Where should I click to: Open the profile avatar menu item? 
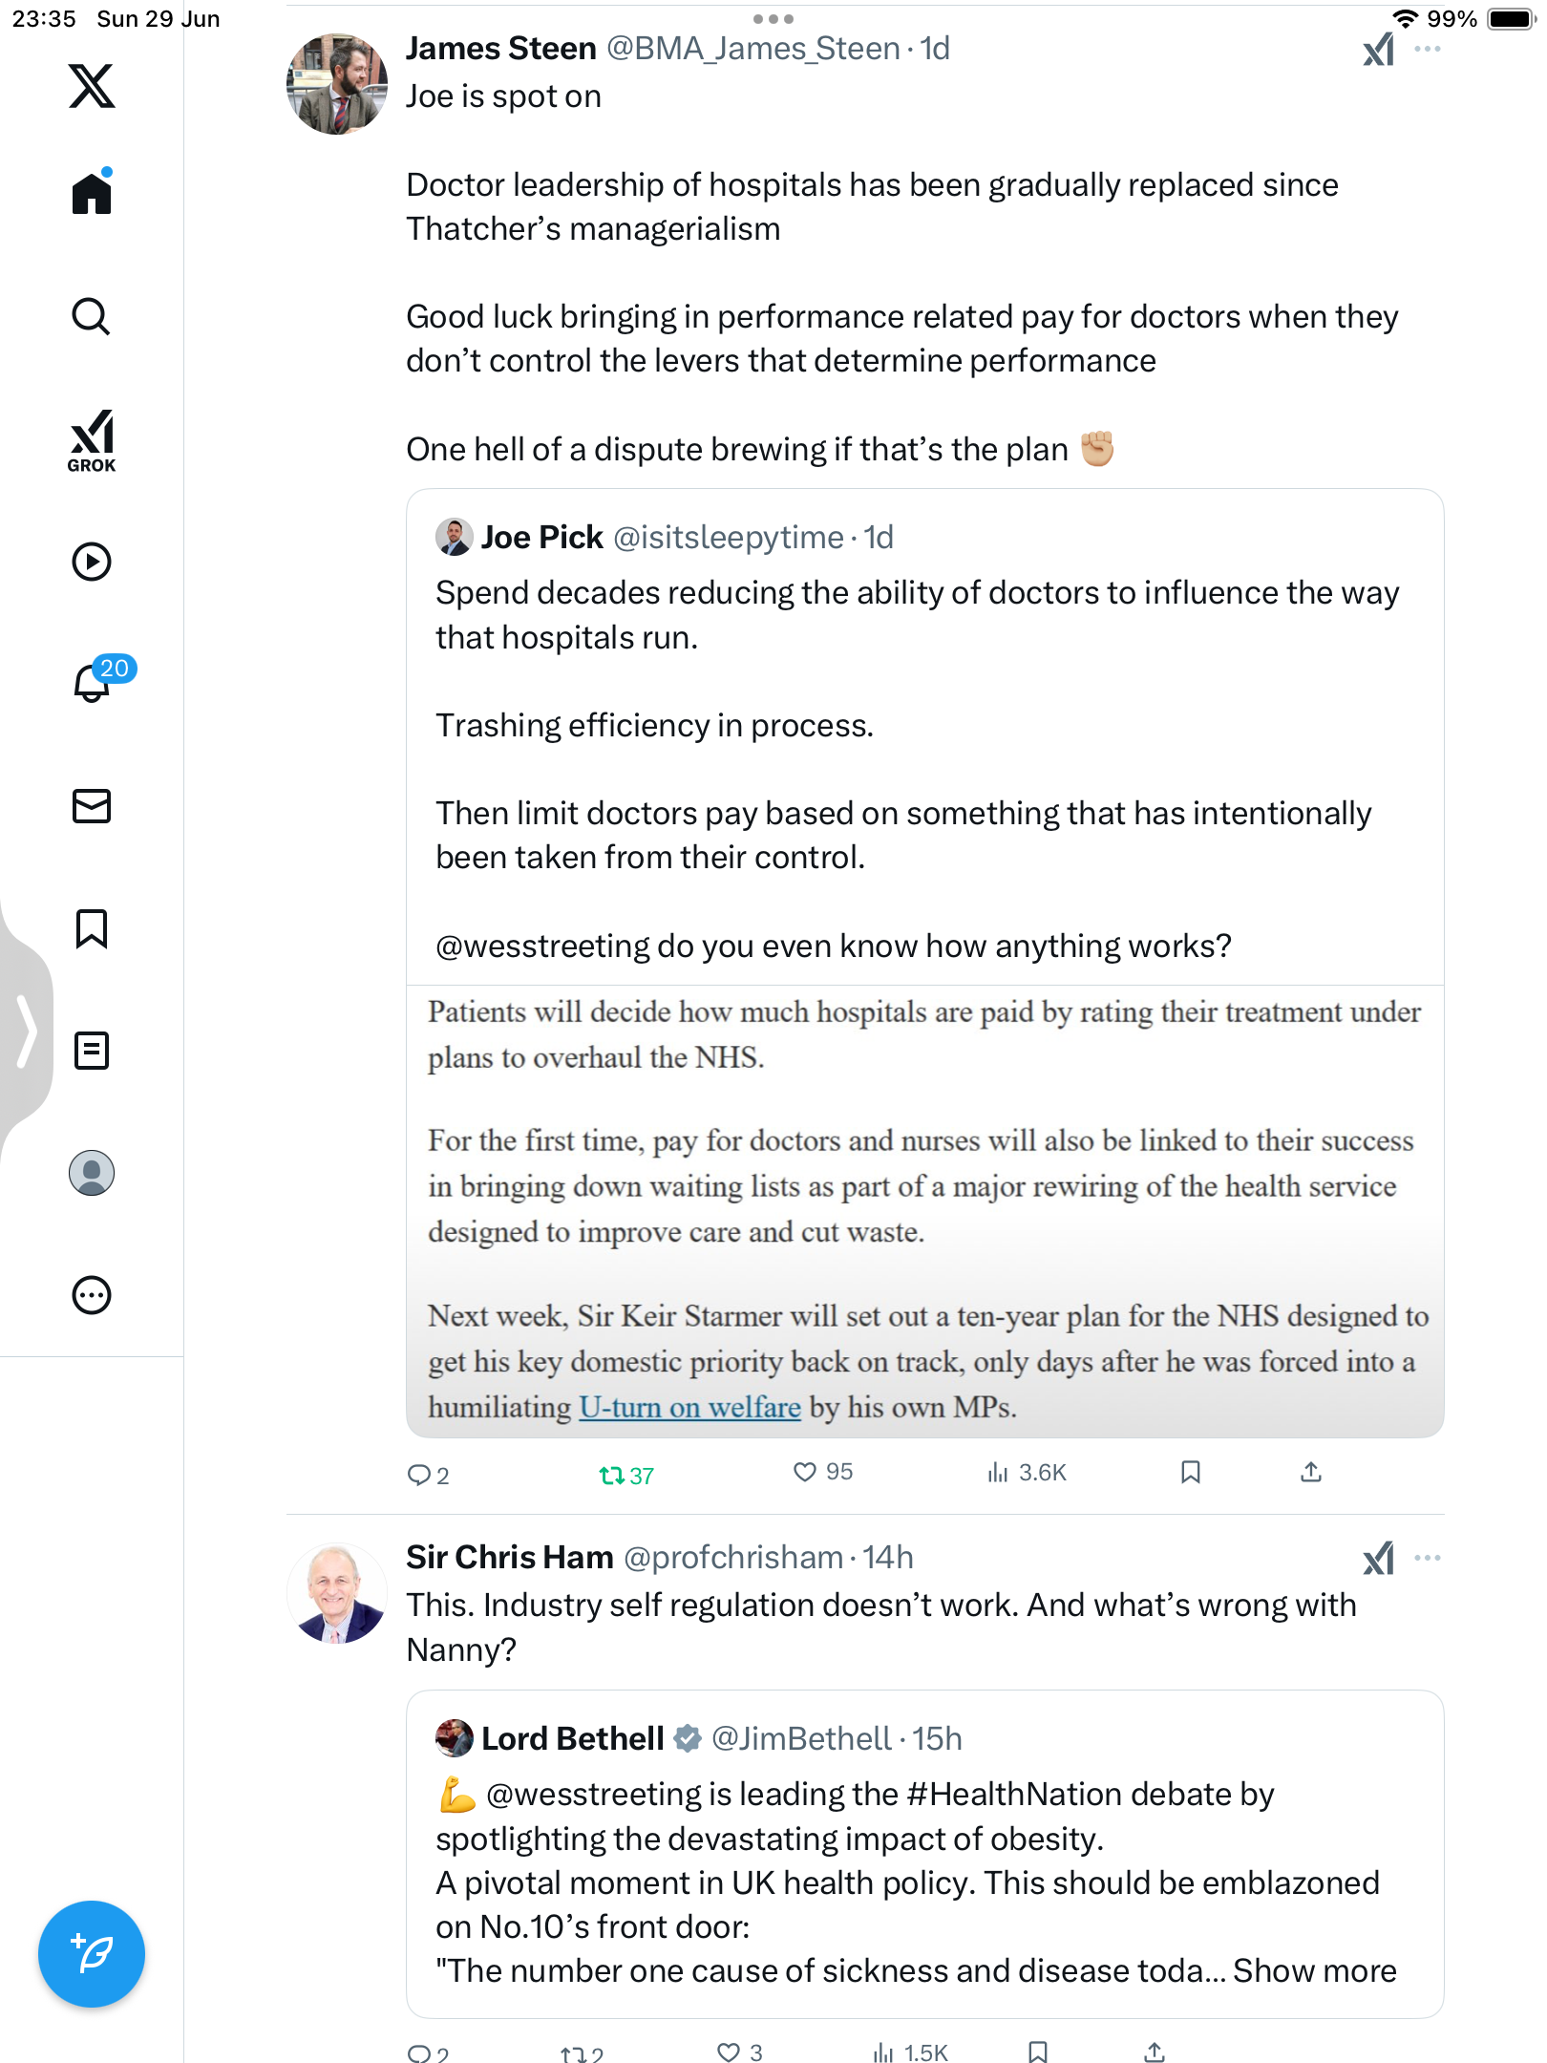coord(92,1173)
